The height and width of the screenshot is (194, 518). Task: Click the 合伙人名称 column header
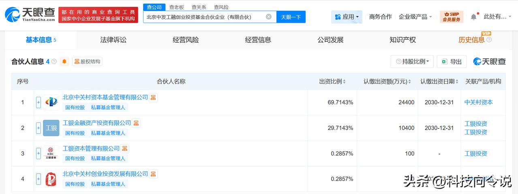[171, 81]
